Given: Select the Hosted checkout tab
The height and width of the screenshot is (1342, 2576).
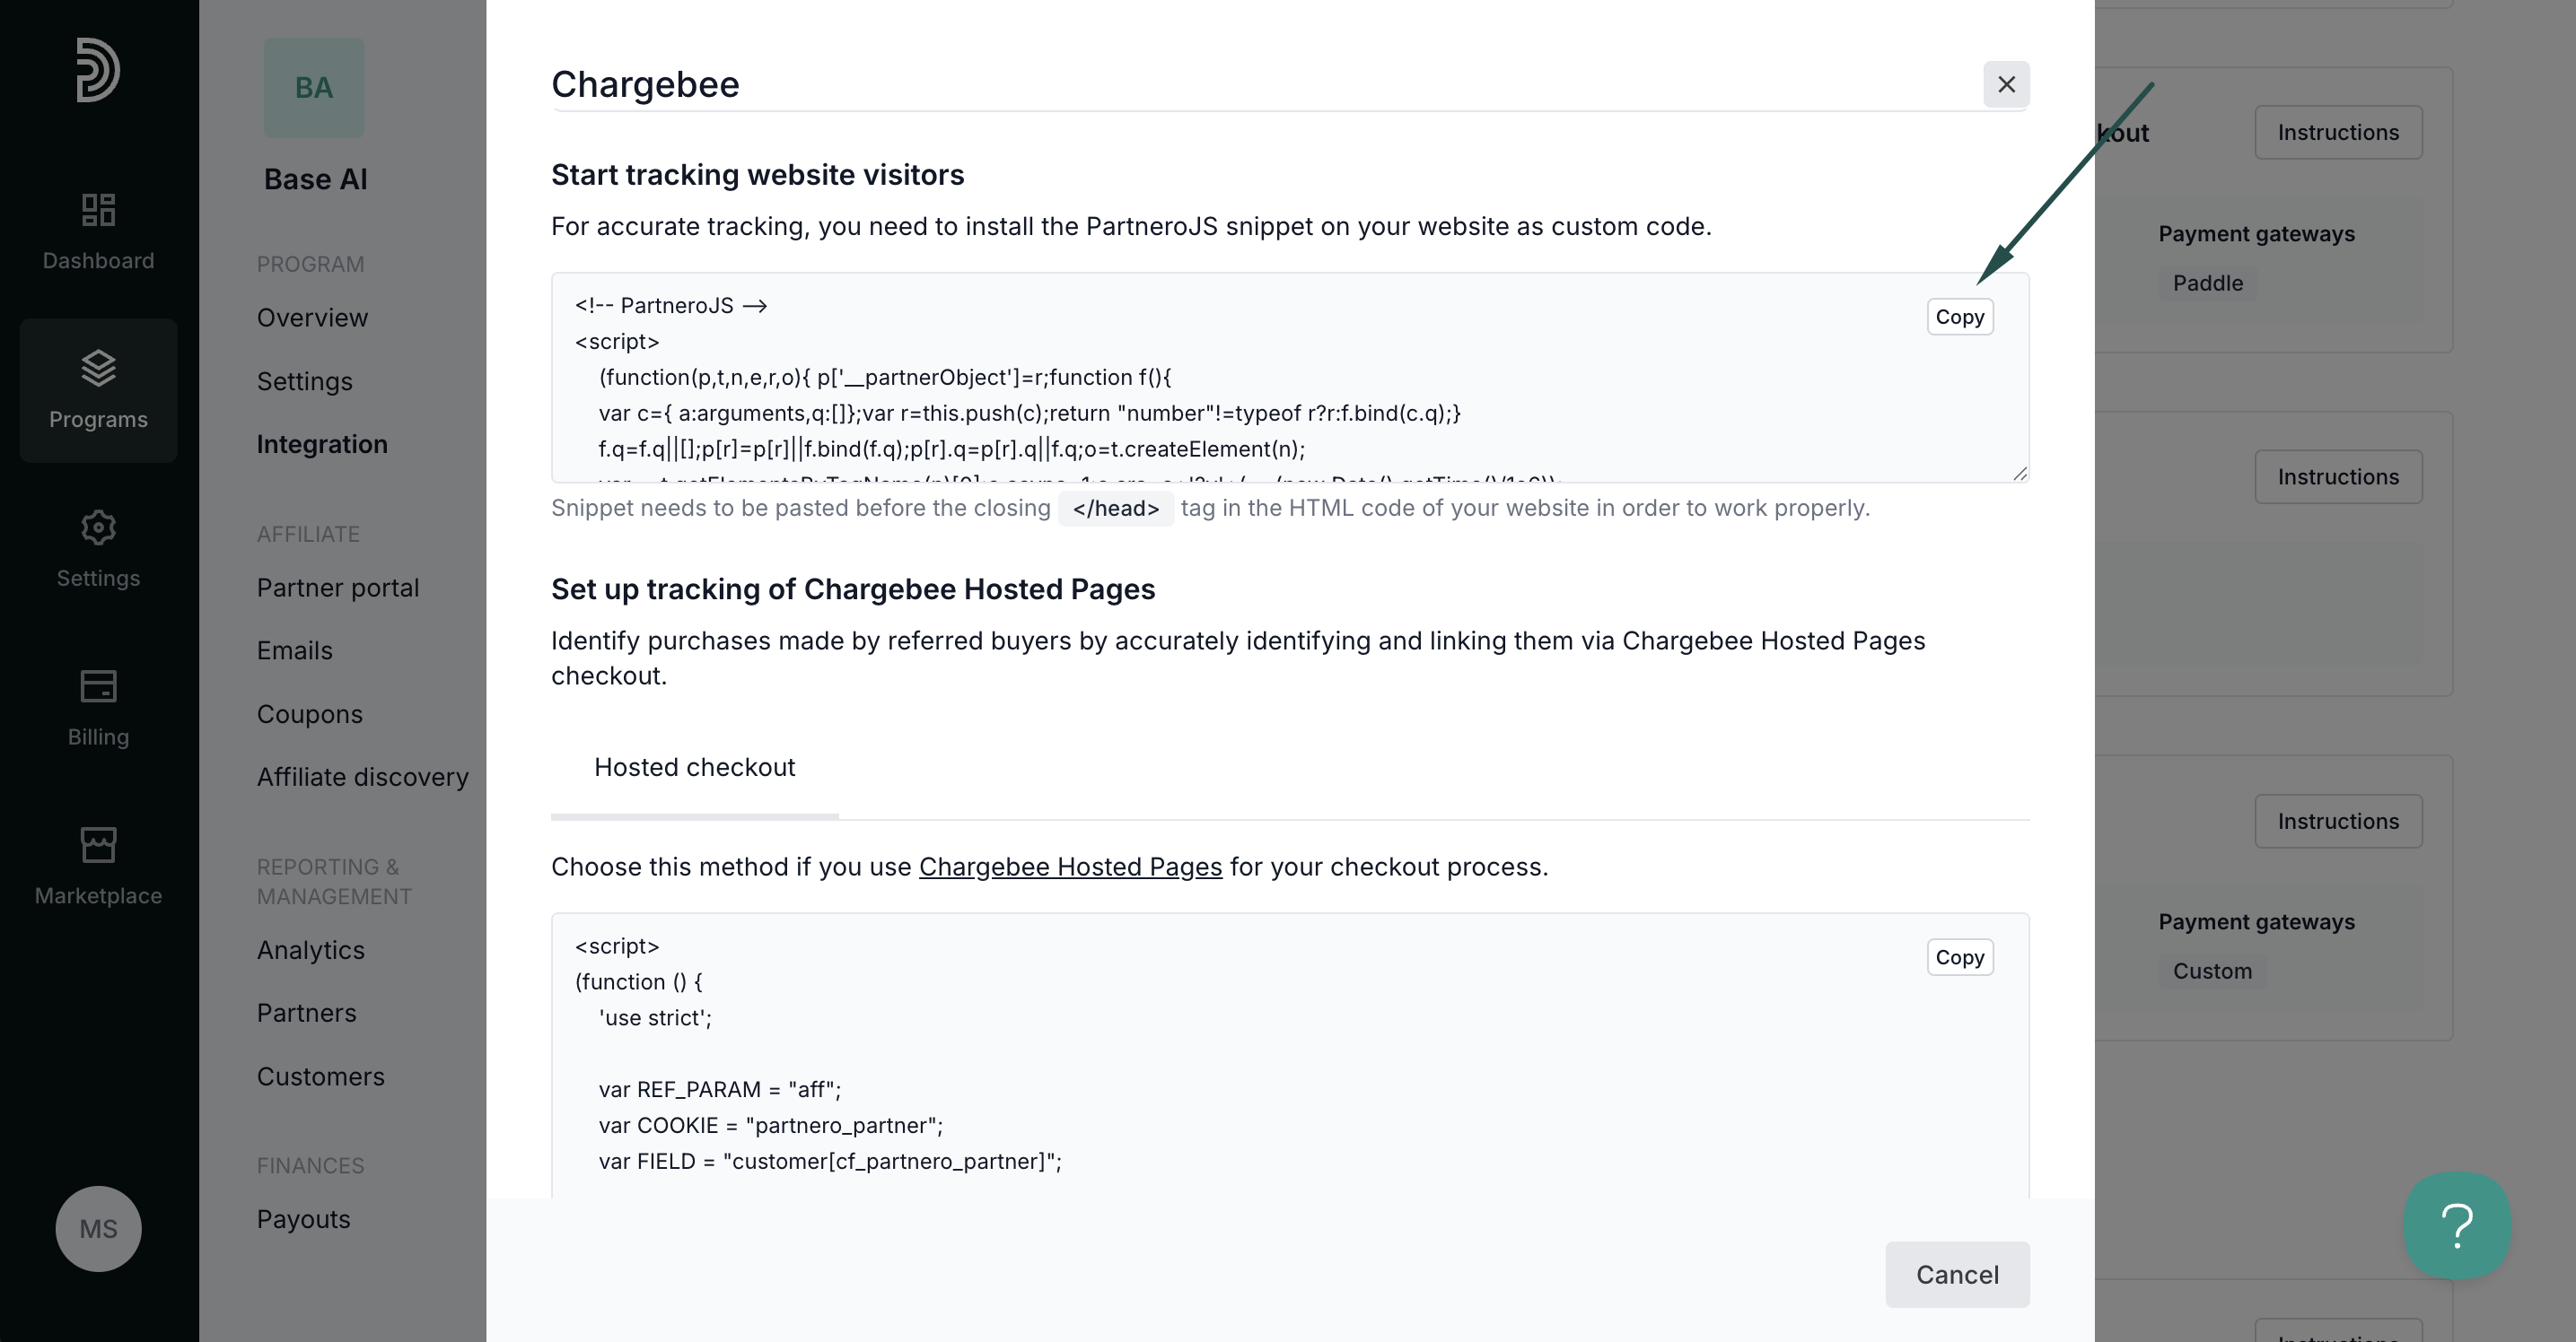Looking at the screenshot, I should 694,767.
